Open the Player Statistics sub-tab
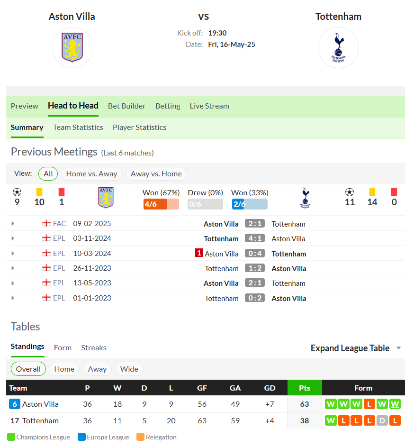 140,128
